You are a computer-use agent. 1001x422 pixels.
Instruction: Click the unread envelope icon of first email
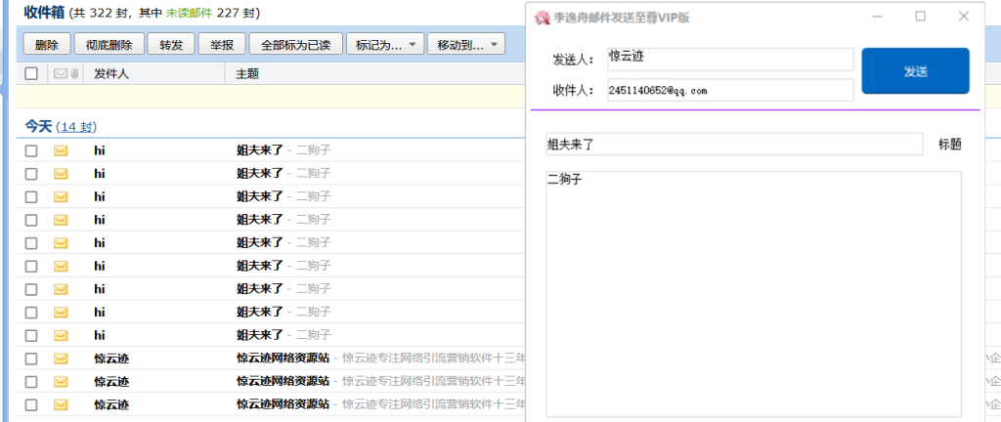click(61, 150)
